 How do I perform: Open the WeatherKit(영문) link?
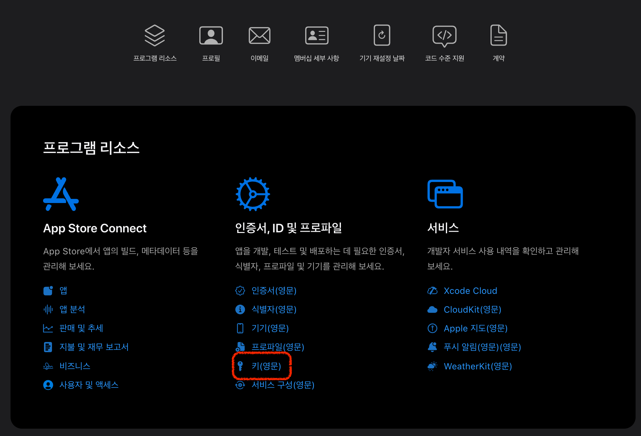478,366
